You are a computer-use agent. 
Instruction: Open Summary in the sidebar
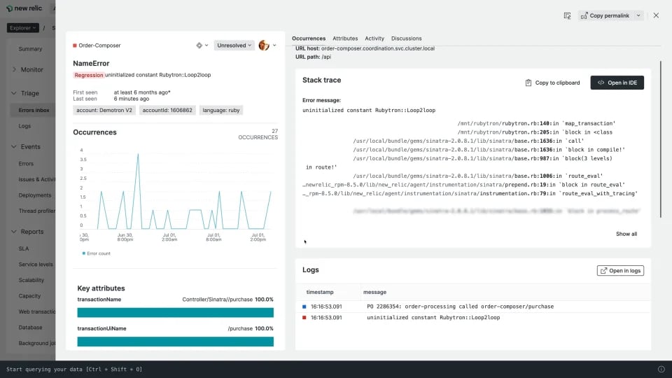click(x=30, y=49)
